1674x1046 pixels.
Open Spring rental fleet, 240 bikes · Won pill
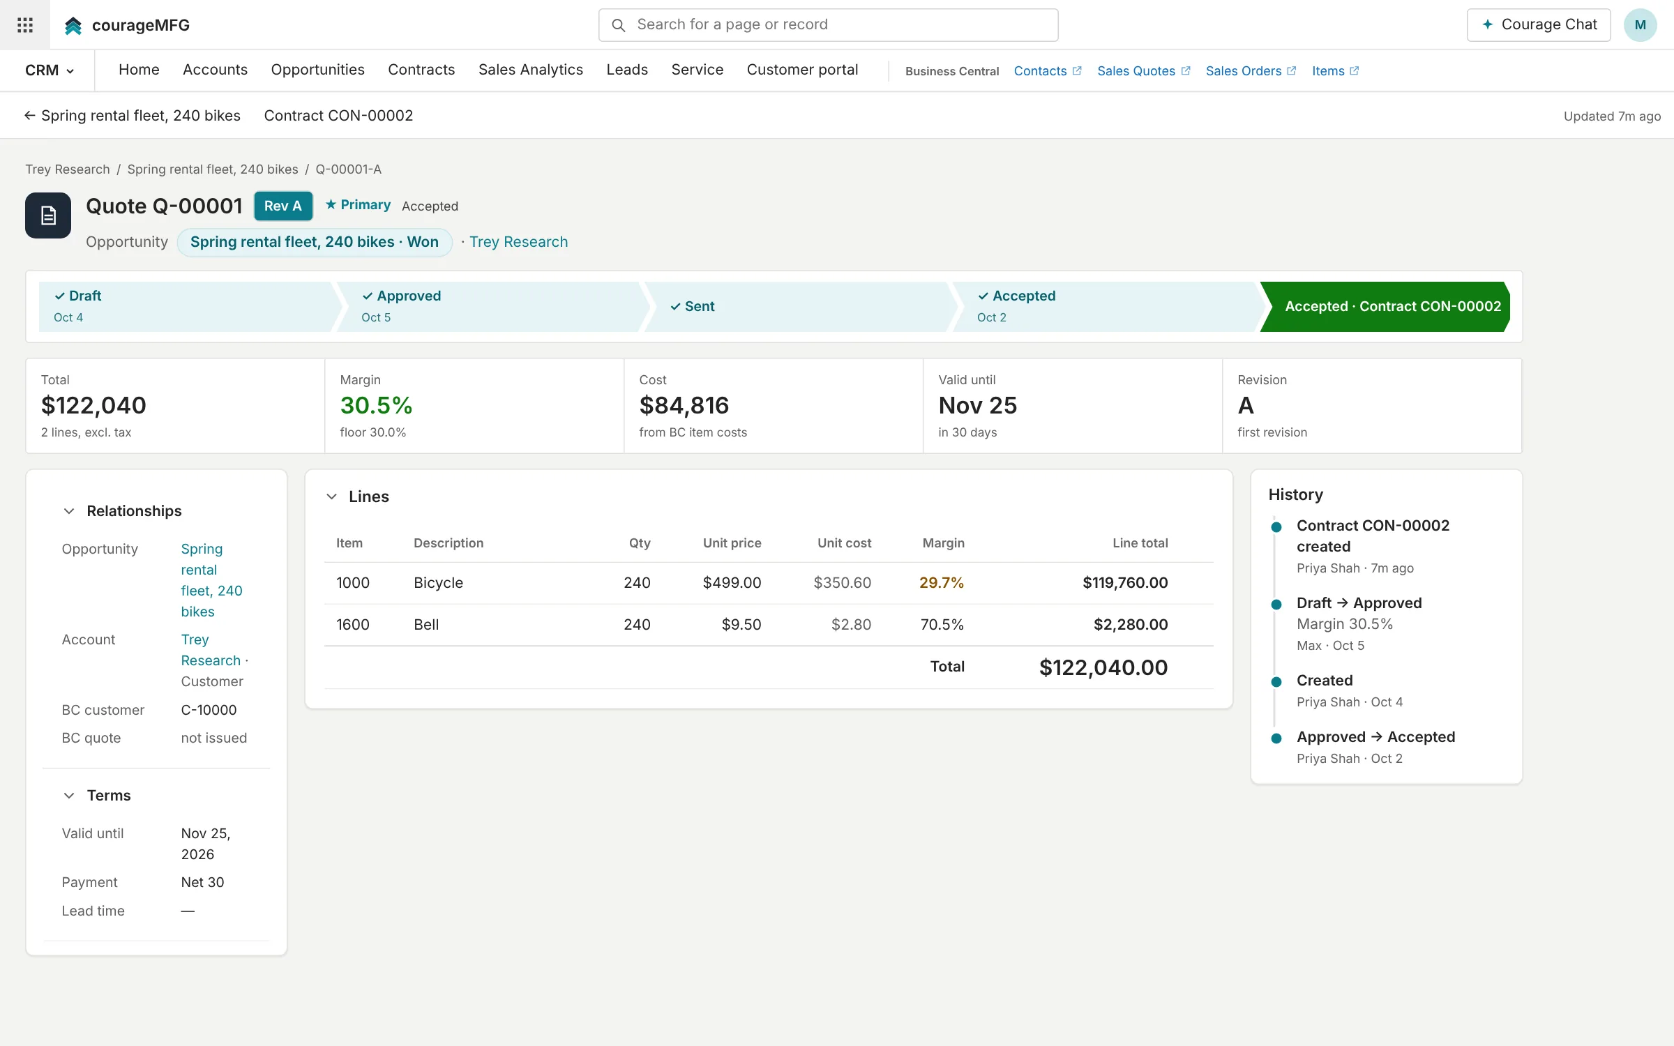[315, 242]
